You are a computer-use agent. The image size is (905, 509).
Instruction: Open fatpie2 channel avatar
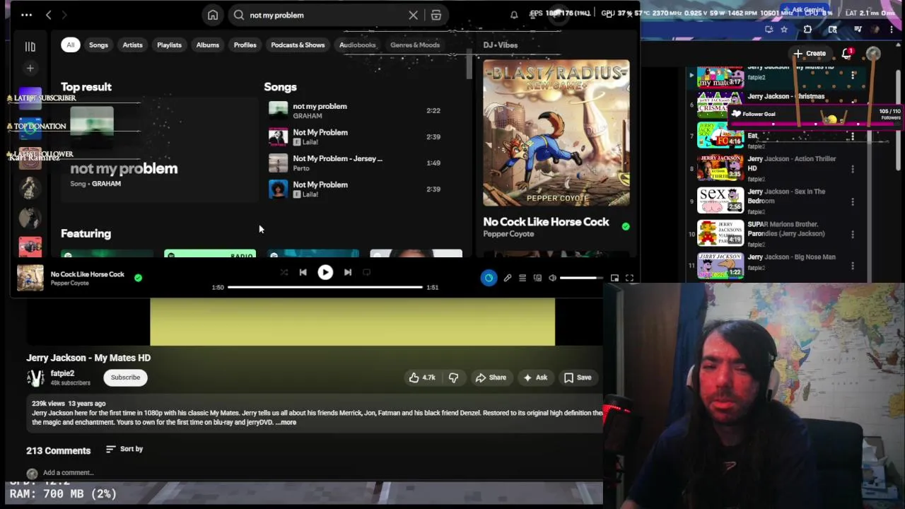(x=35, y=378)
